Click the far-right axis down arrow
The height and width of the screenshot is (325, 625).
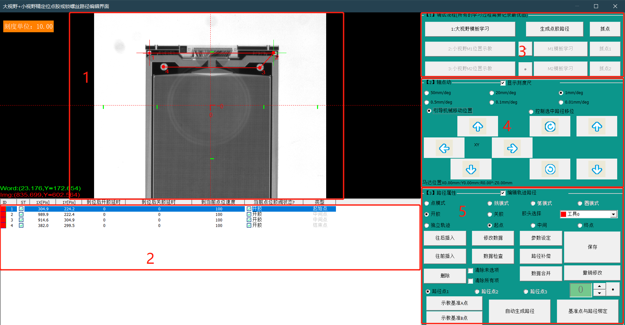tap(597, 169)
